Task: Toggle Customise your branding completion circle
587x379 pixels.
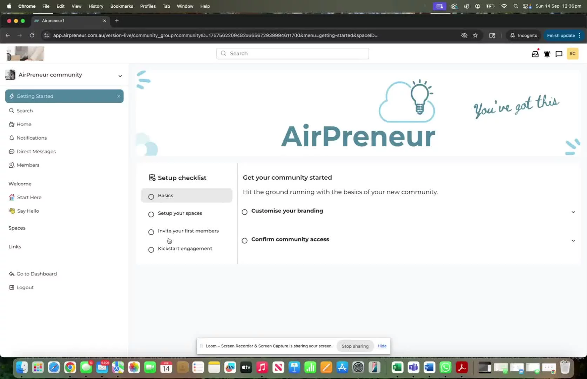Action: [x=245, y=212]
